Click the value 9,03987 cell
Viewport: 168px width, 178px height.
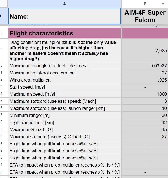pos(145,66)
